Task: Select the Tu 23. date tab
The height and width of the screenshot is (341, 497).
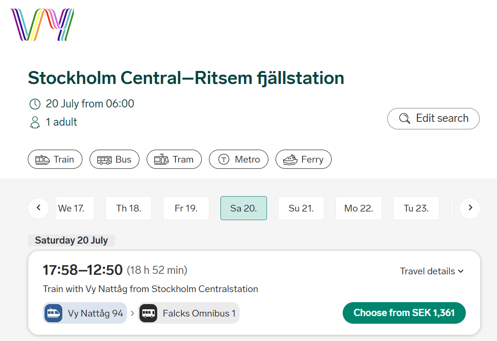Action: coord(416,208)
